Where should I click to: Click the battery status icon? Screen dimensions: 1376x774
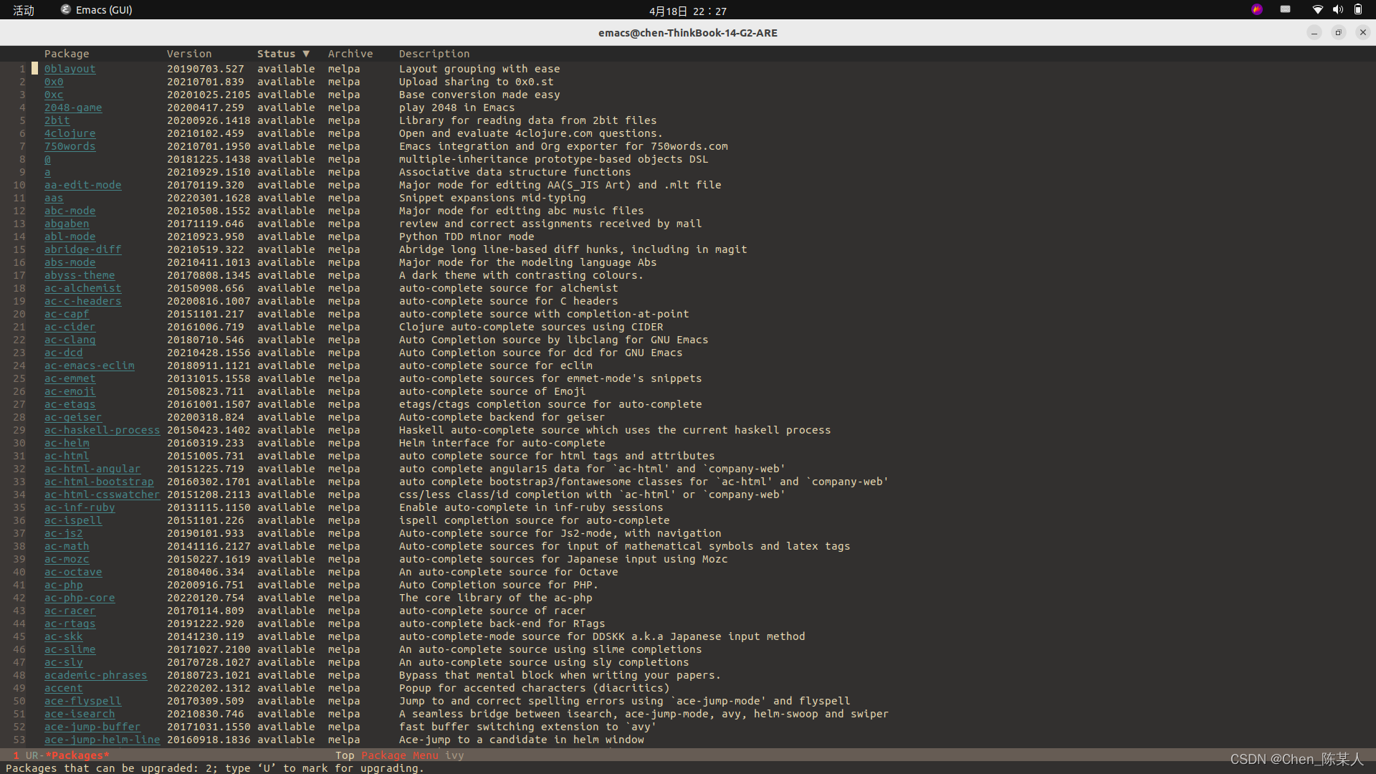(1357, 10)
